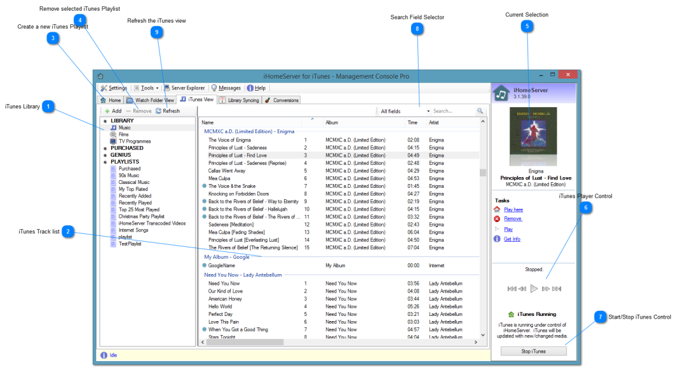Click the Remove task link
This screenshot has width=678, height=368.
(x=513, y=218)
